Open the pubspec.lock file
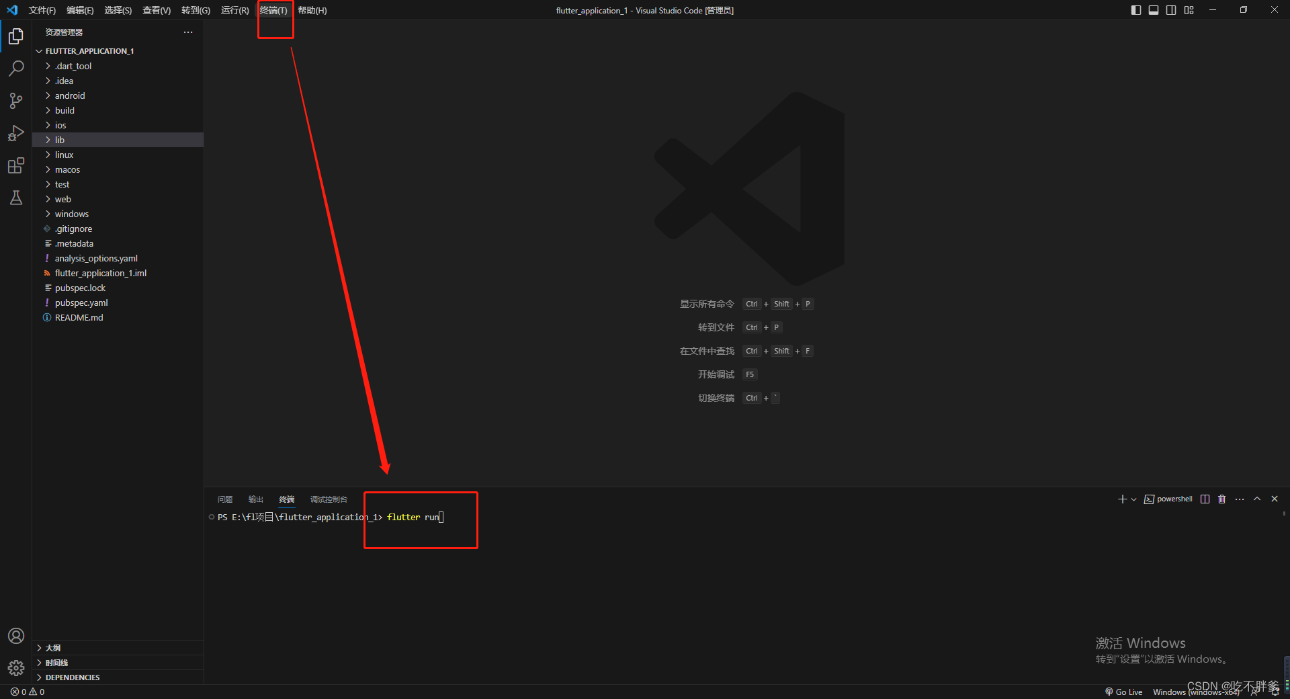Screen dimensions: 1290x699 coord(118,288)
